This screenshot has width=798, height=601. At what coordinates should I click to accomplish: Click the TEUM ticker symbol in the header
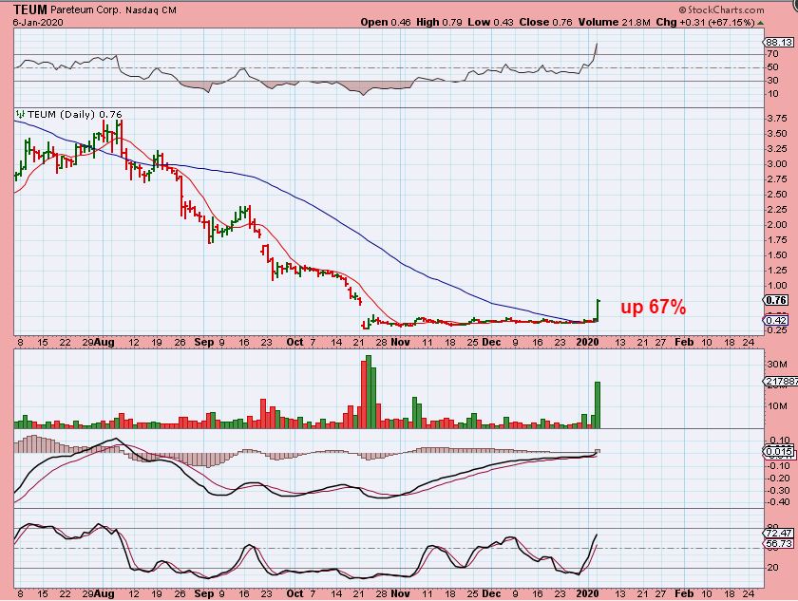click(30, 9)
